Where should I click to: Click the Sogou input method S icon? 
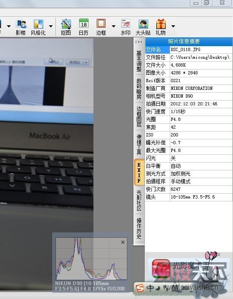(140, 288)
